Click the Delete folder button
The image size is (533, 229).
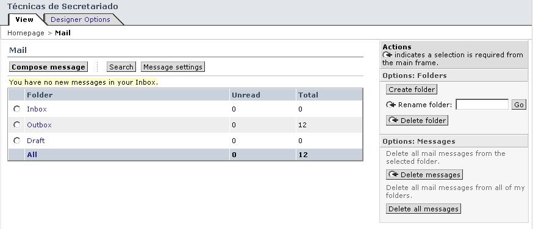(417, 121)
